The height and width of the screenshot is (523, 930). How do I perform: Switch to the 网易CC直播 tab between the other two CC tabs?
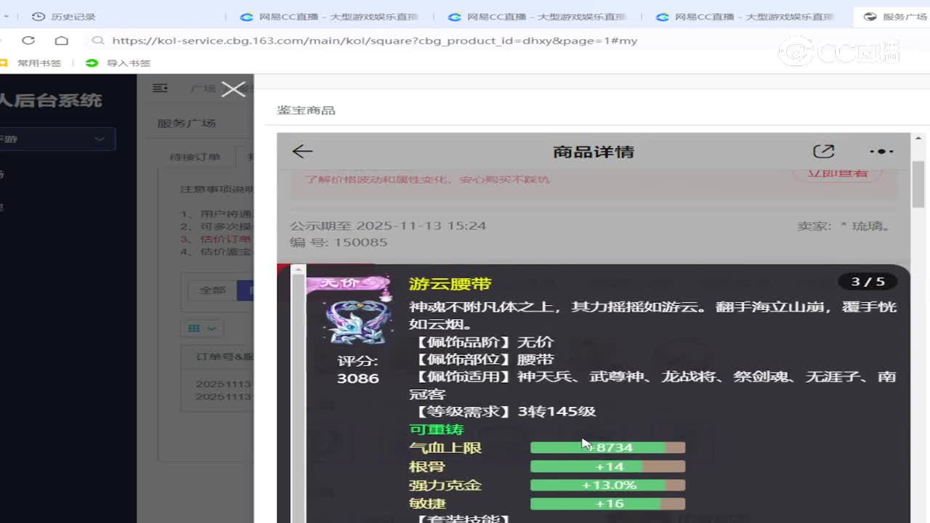[538, 17]
